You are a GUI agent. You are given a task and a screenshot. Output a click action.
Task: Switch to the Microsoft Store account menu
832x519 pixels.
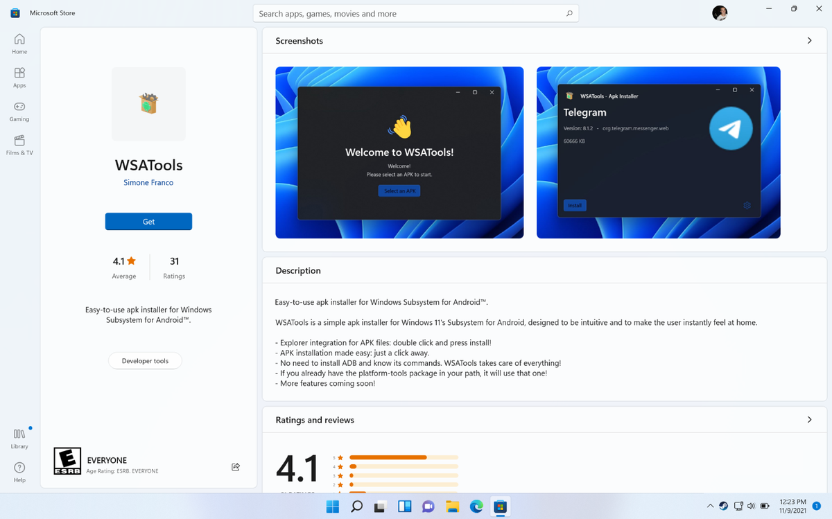720,12
